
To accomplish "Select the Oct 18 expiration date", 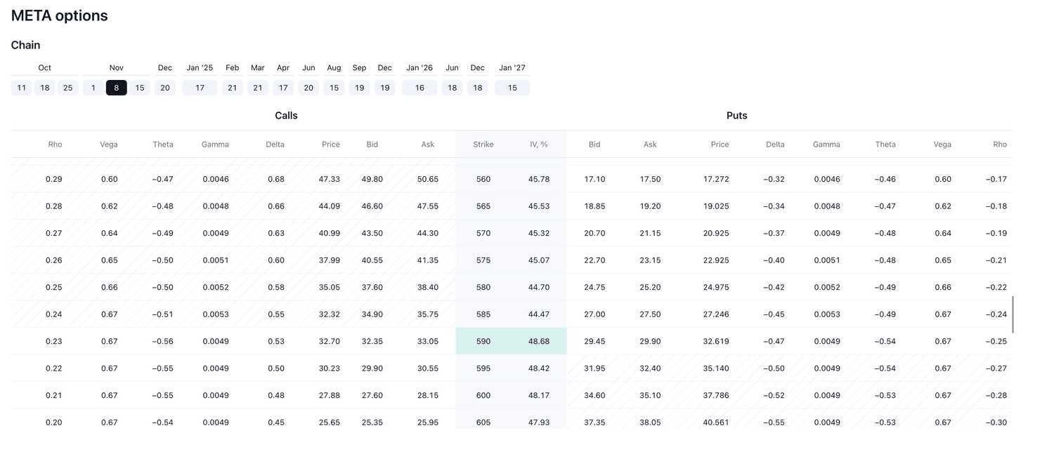I will click(x=45, y=88).
